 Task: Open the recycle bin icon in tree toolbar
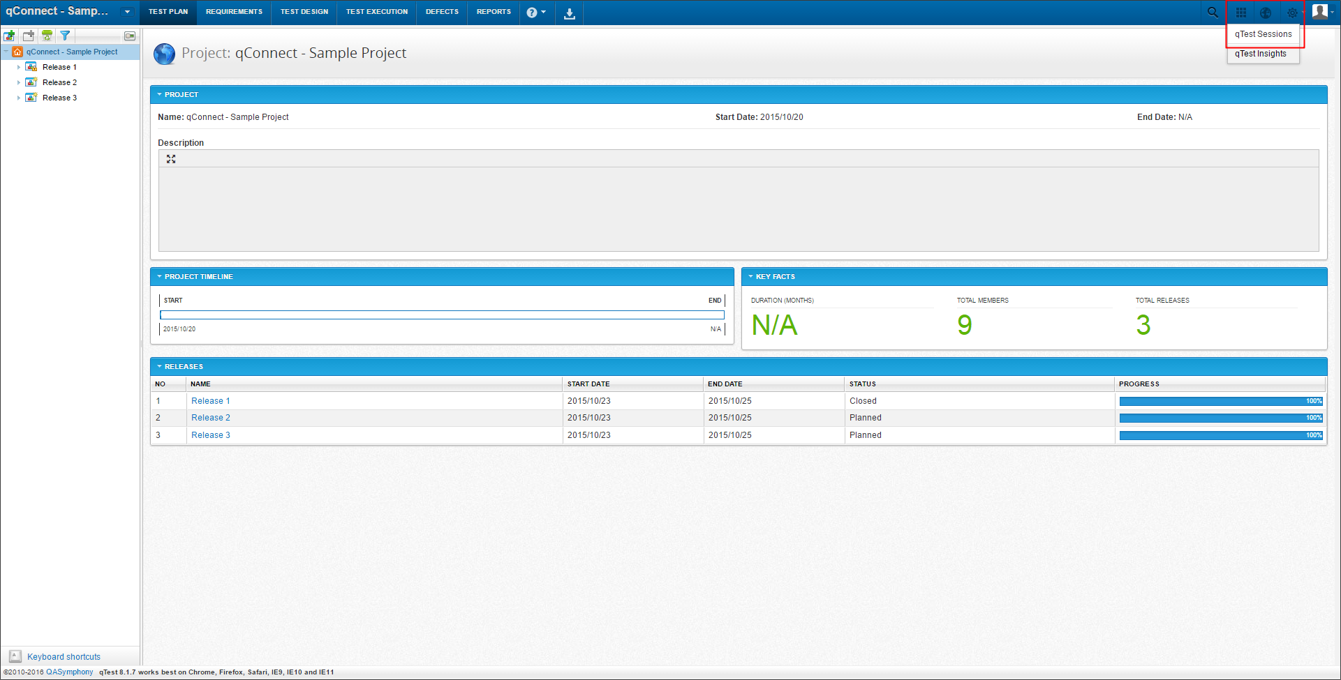coord(47,36)
